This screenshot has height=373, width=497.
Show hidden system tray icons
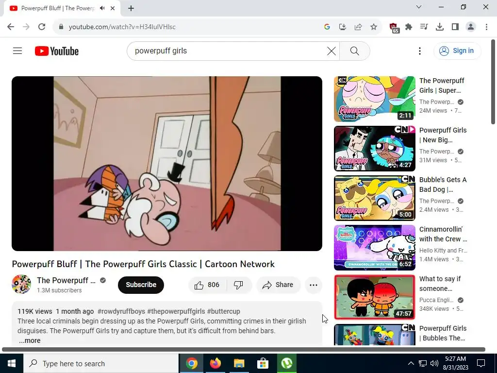(411, 363)
